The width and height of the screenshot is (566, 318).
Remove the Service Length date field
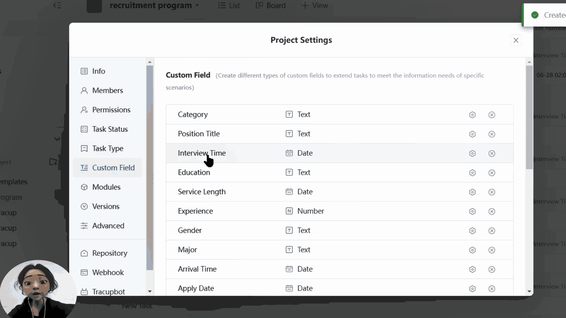(491, 192)
